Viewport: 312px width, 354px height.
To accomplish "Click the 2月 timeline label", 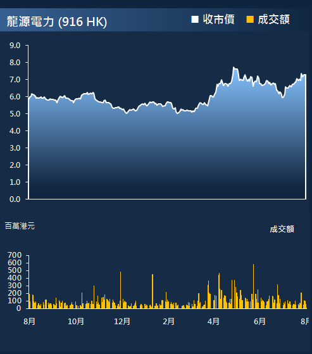I will click(168, 321).
